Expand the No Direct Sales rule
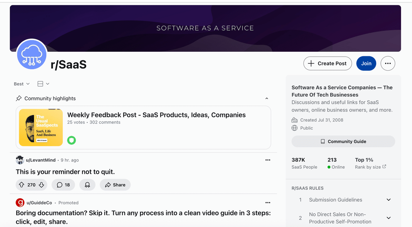412x227 pixels. point(389,218)
